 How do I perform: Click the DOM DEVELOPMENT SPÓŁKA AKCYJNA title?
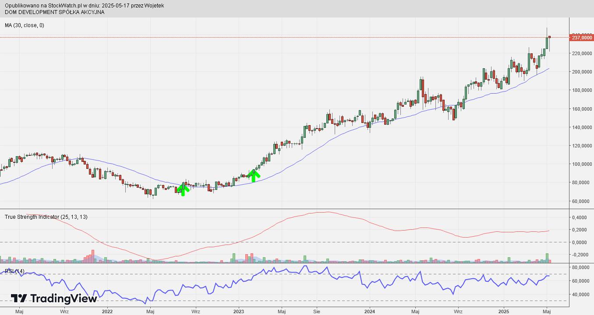tap(55, 12)
